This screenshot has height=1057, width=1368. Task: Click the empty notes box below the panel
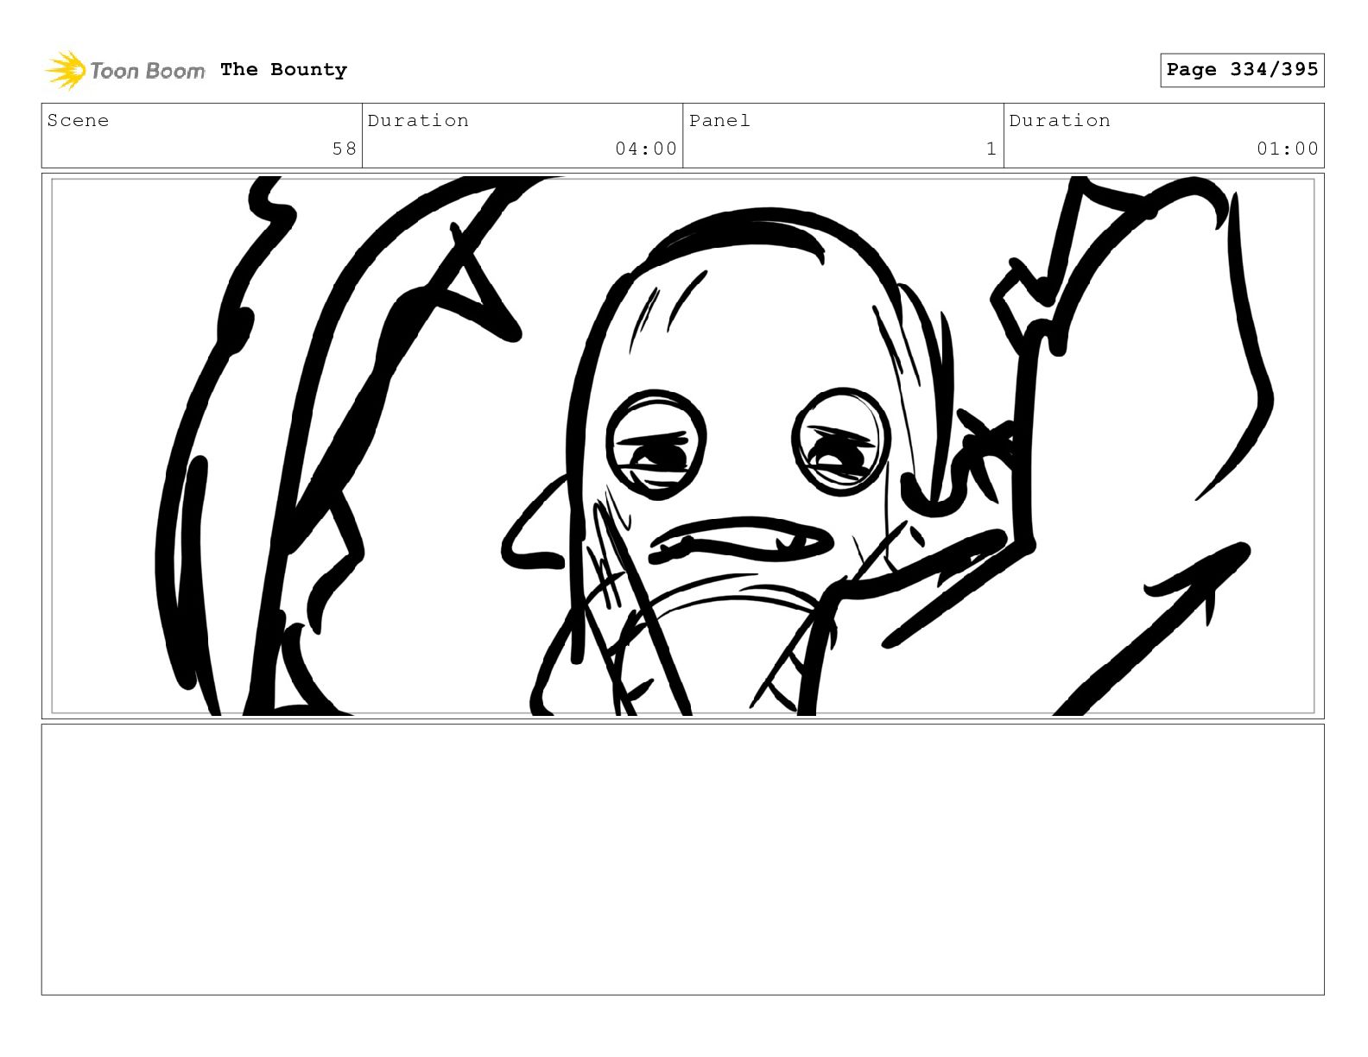coord(683,859)
